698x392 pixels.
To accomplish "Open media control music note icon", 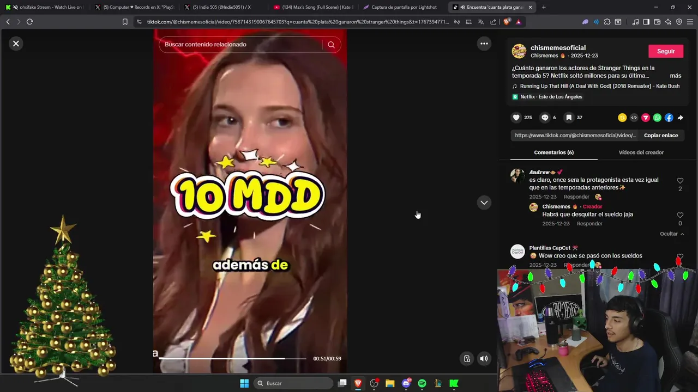I will tap(635, 22).
